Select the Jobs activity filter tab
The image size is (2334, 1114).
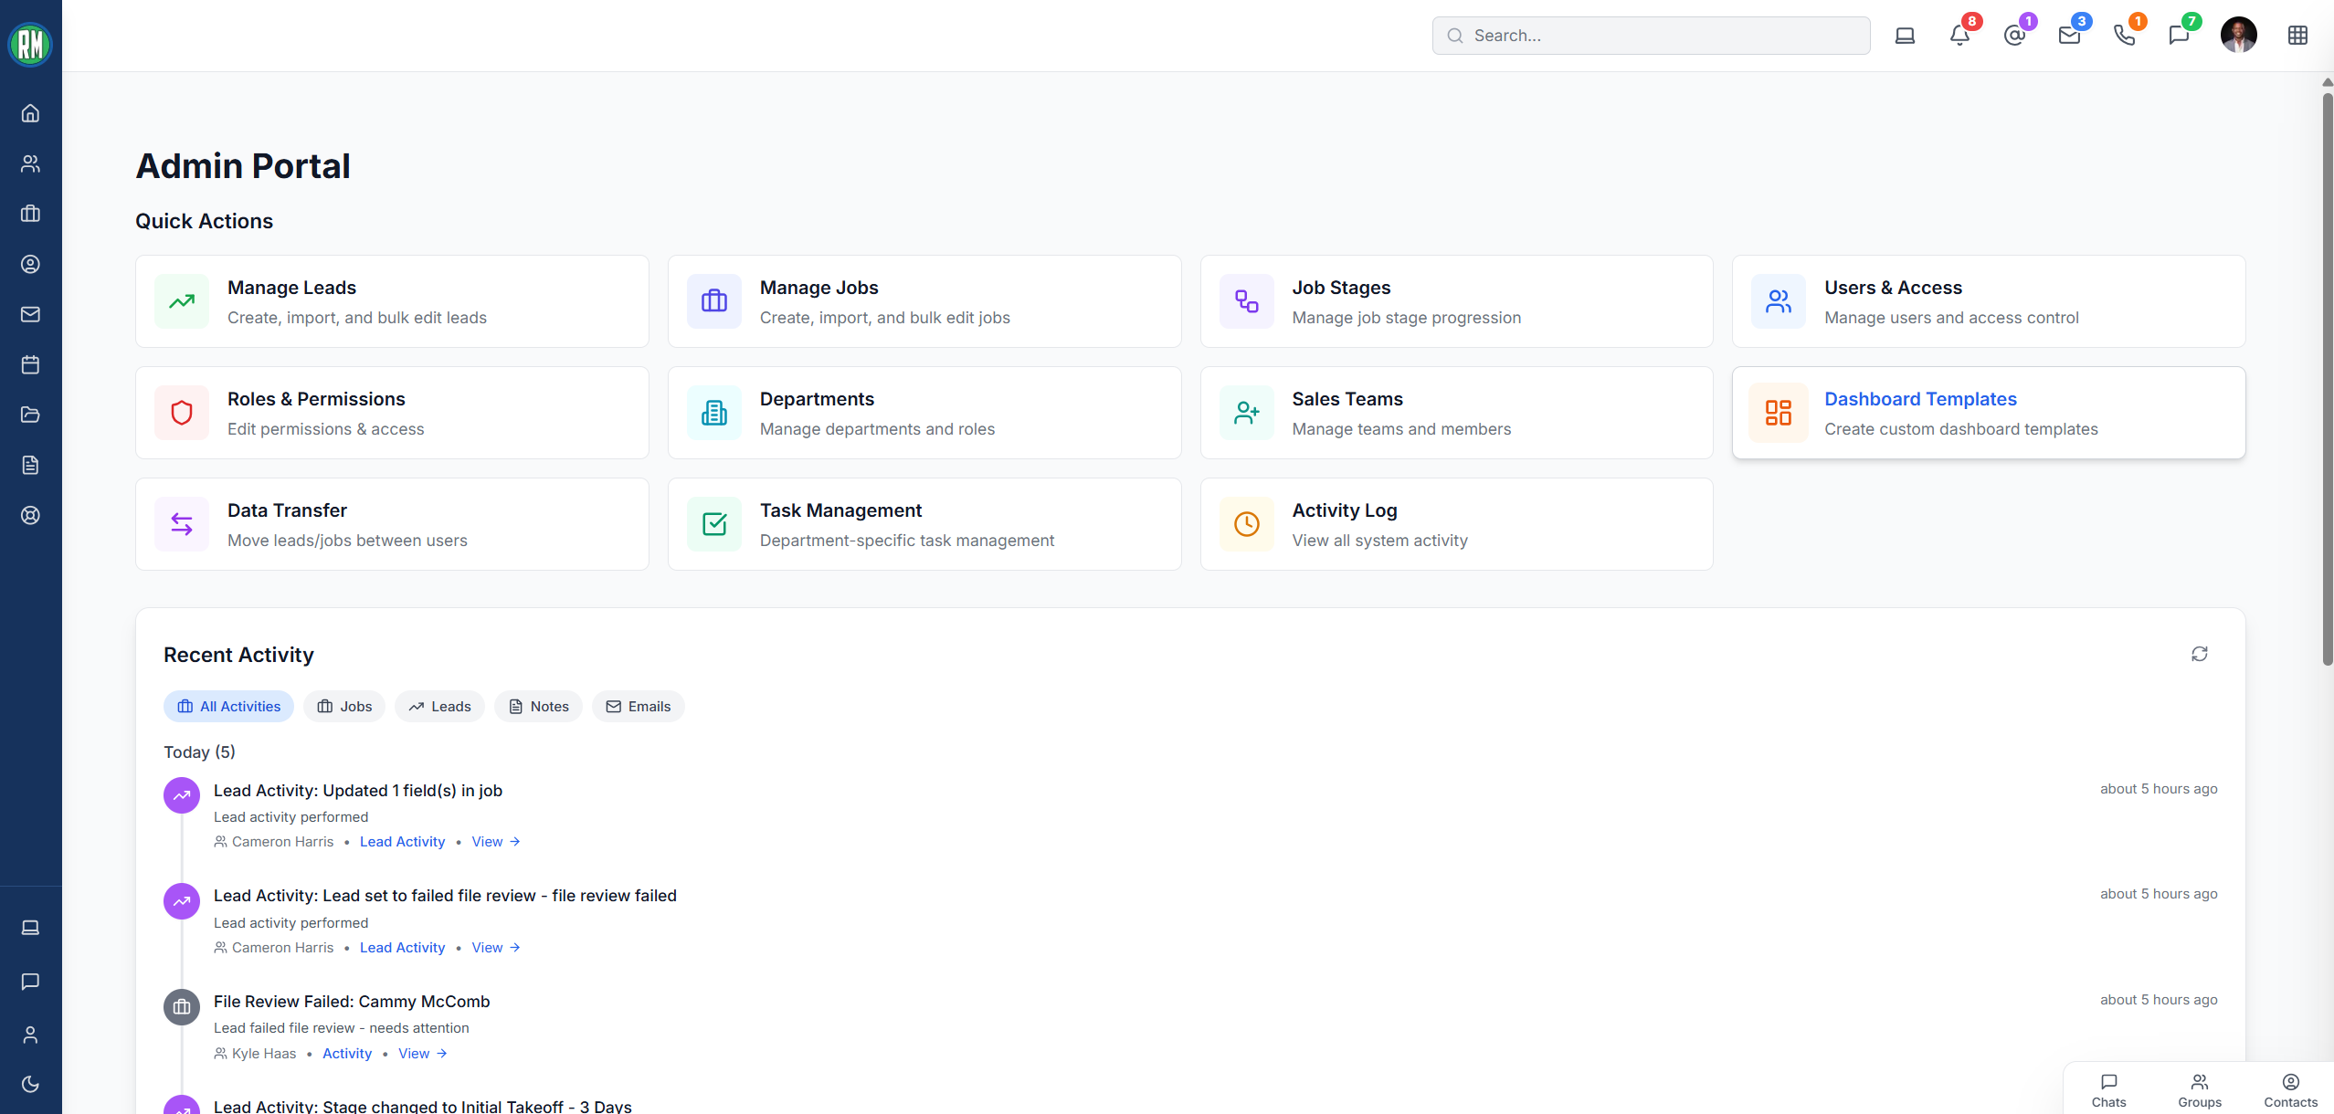pos(344,707)
